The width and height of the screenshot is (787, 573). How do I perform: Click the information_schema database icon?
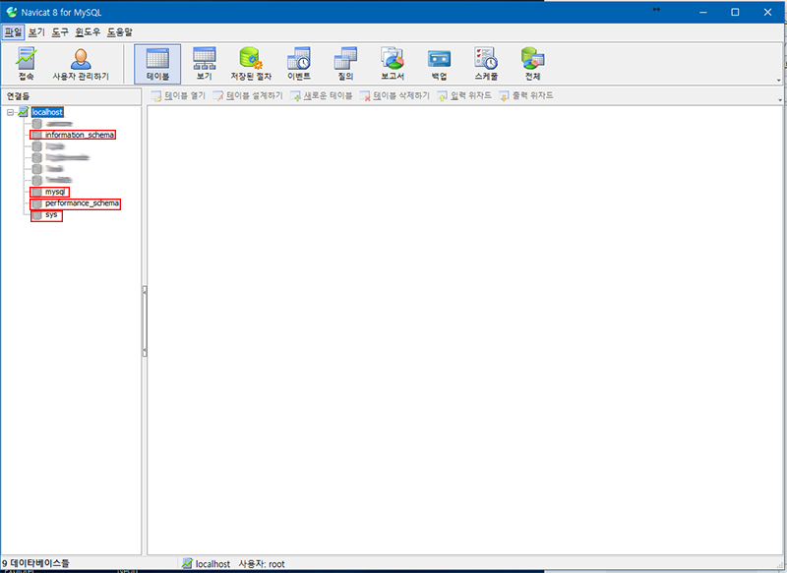pos(36,135)
